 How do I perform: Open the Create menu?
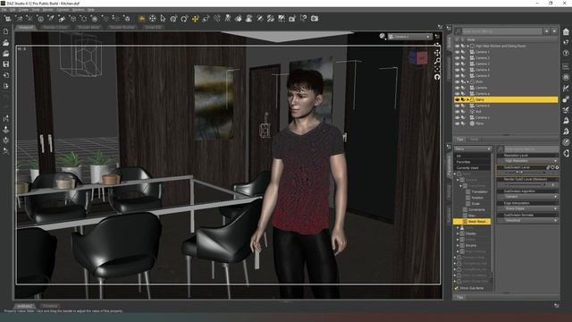tap(23, 10)
